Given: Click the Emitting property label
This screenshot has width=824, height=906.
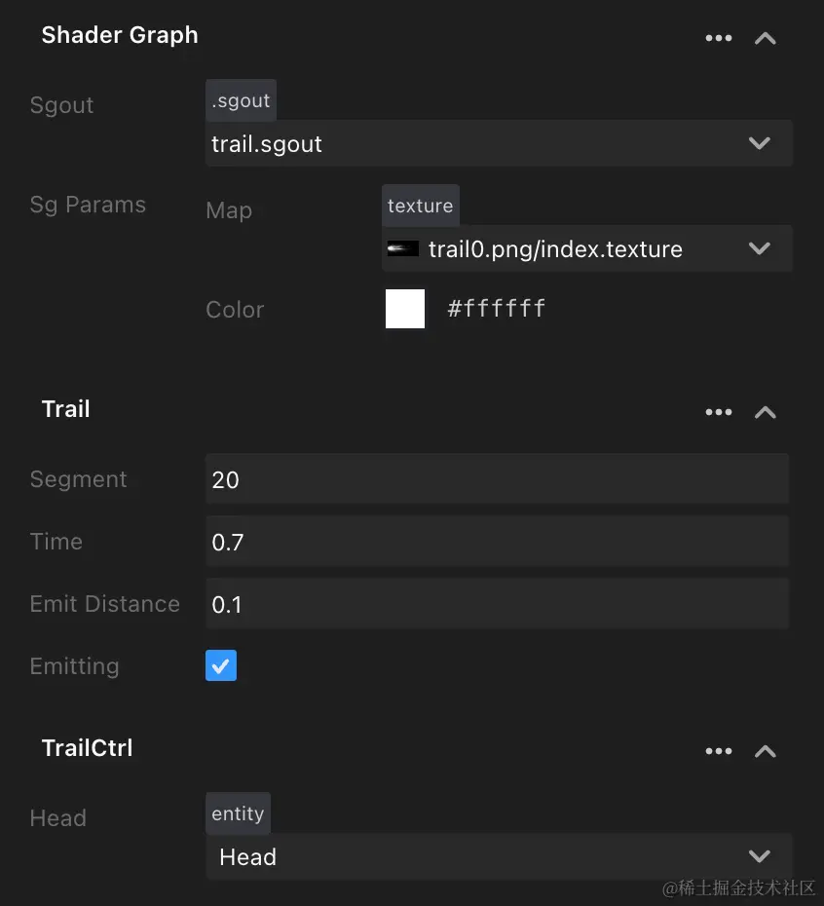Looking at the screenshot, I should click(x=74, y=666).
